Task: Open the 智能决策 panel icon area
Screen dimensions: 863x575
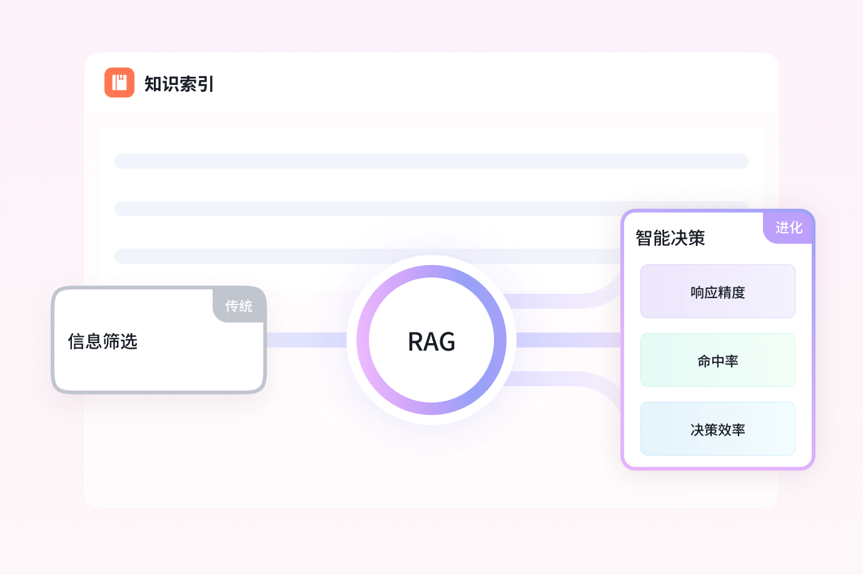Action: pyautogui.click(x=669, y=238)
